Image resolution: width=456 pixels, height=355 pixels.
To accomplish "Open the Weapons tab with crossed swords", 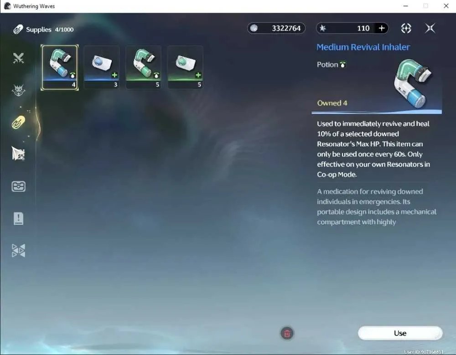I will 18,58.
